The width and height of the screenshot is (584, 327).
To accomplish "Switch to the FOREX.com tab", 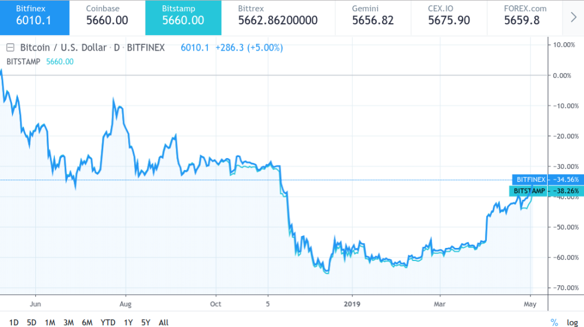I will click(x=524, y=18).
